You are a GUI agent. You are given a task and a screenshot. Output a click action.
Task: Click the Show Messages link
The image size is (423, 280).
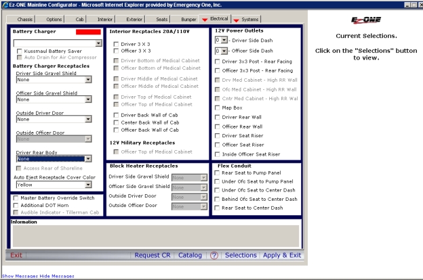tap(20, 276)
